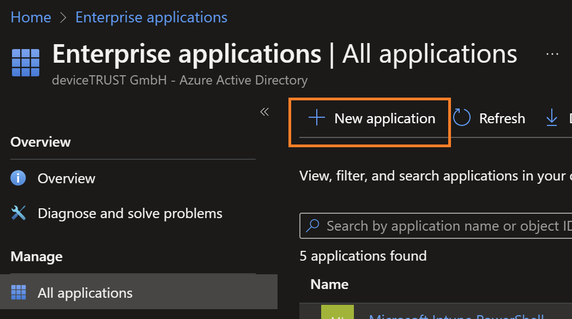Click the Download export icon on the toolbar
The width and height of the screenshot is (572, 319).
tap(552, 118)
